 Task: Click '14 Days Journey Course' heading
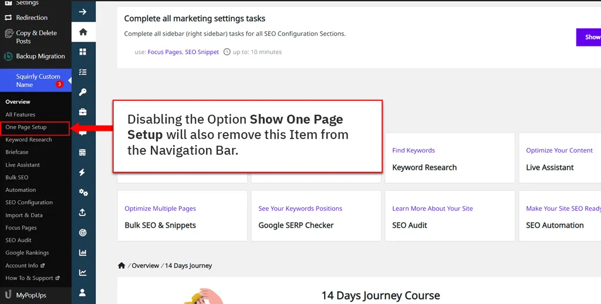tap(380, 296)
